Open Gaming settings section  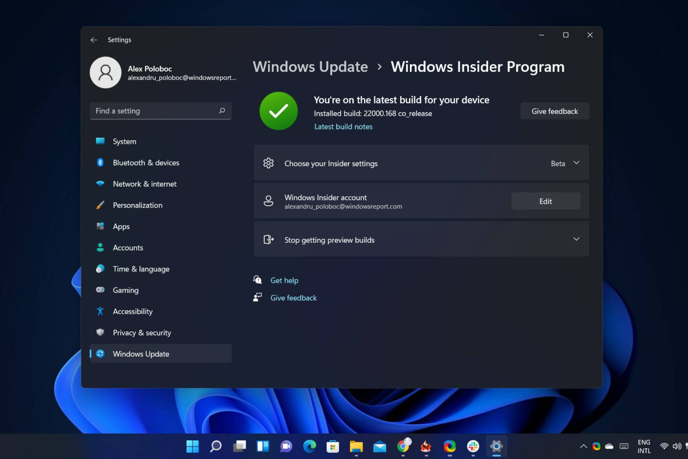click(125, 290)
